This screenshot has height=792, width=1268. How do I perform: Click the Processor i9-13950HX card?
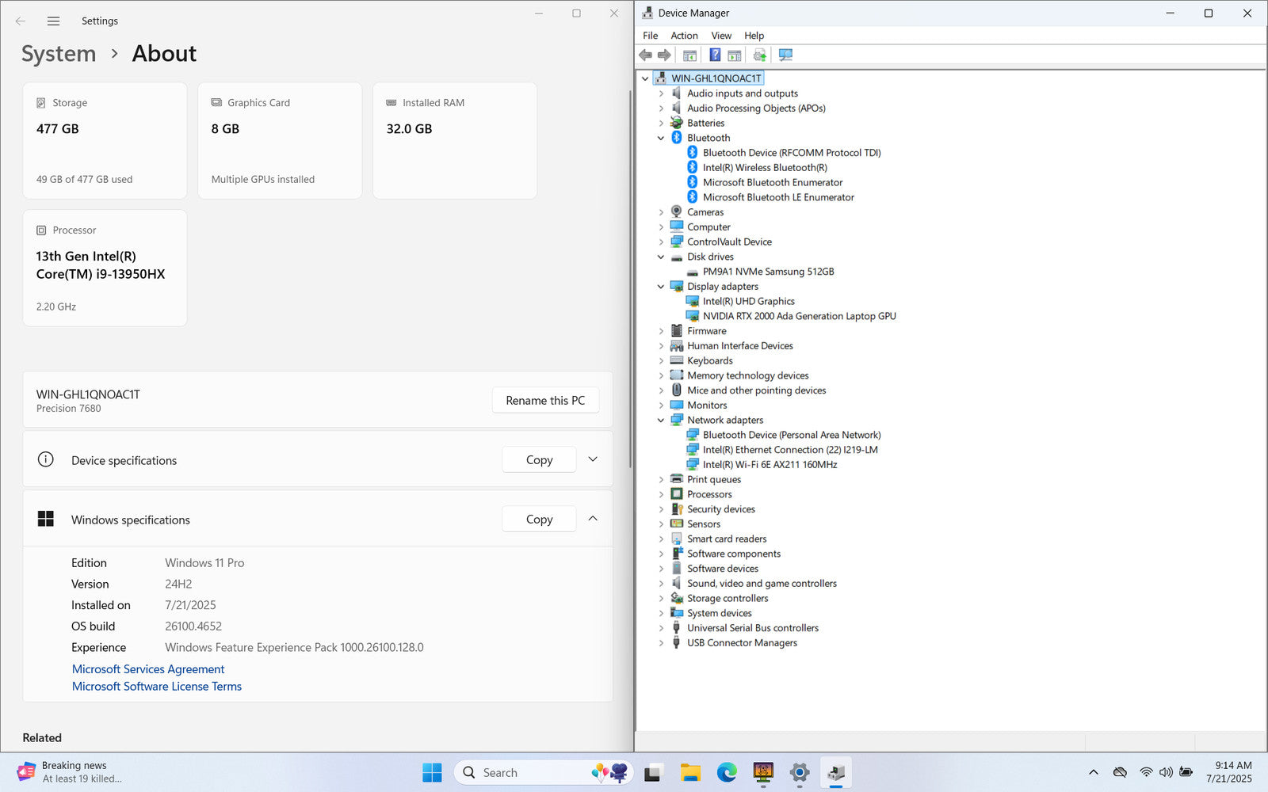click(105, 268)
